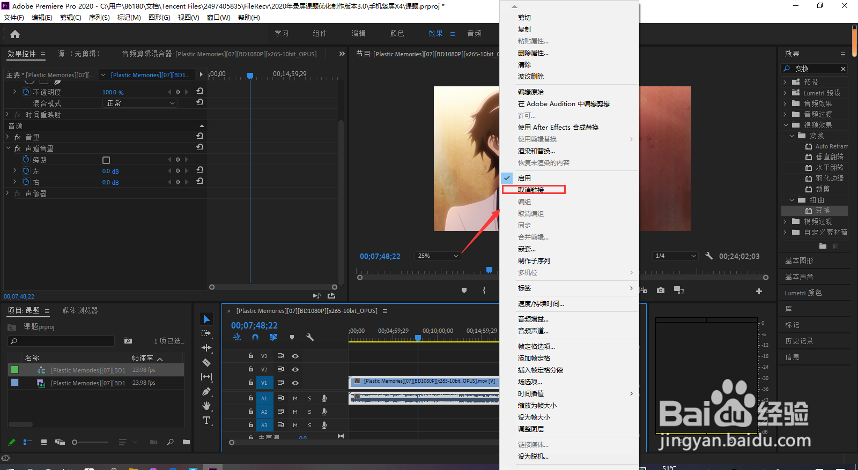Open new custom bin in Effects panel

tap(823, 246)
